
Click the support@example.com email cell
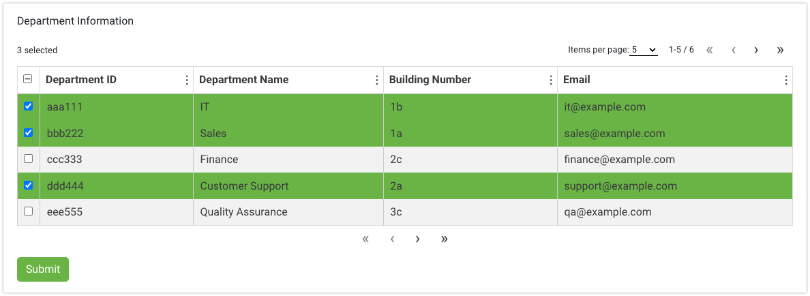click(x=620, y=186)
